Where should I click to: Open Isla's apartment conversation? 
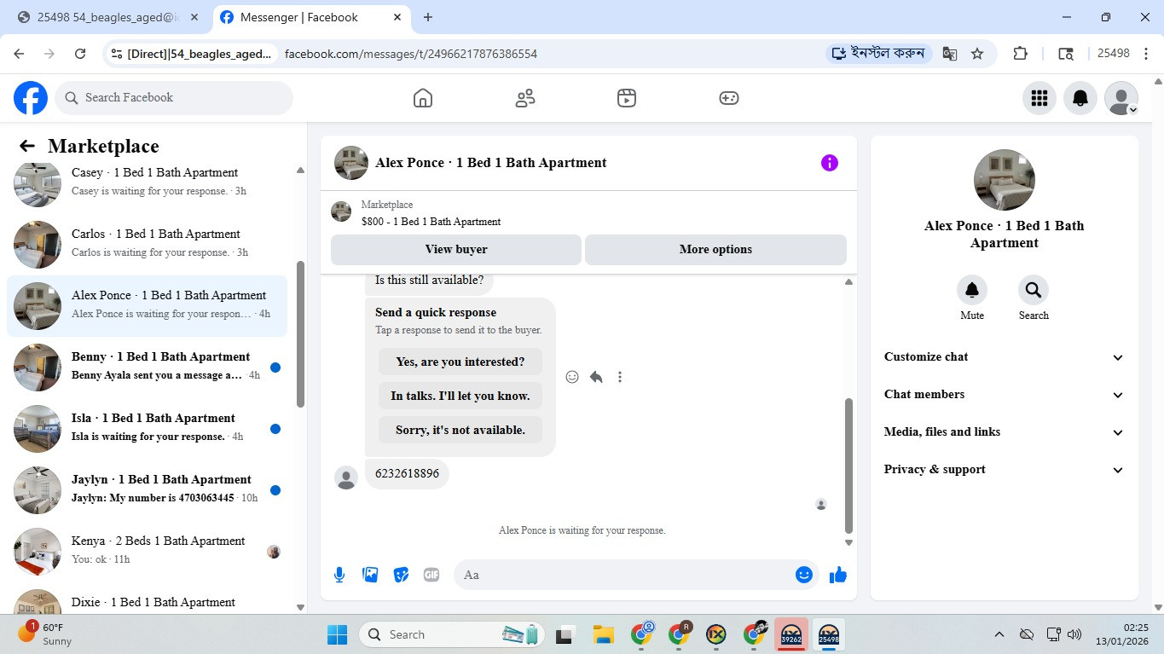click(147, 429)
